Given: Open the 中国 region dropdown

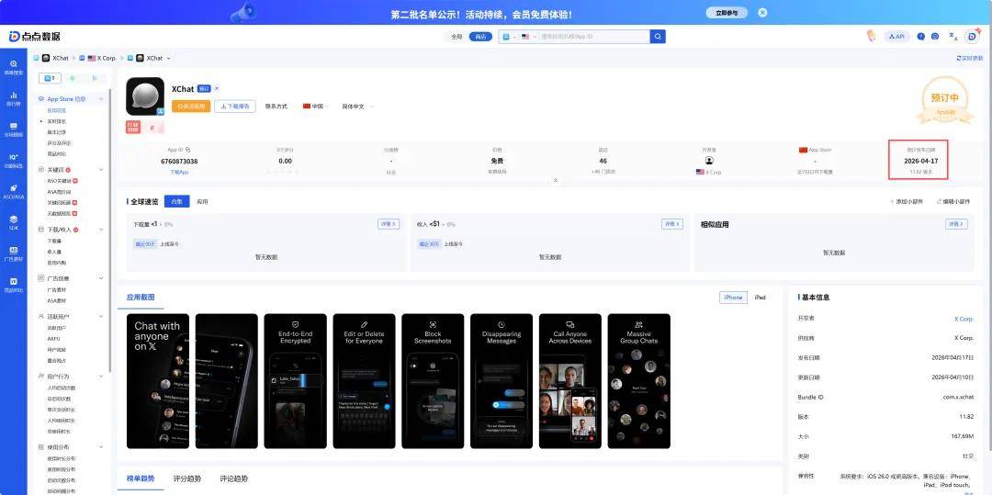Looking at the screenshot, I should tap(317, 107).
